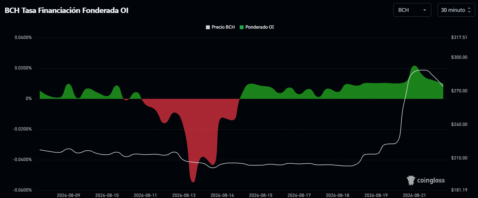Viewport: 478px width, 198px height.
Task: Click the $181.19 right axis label
Action: point(459,190)
